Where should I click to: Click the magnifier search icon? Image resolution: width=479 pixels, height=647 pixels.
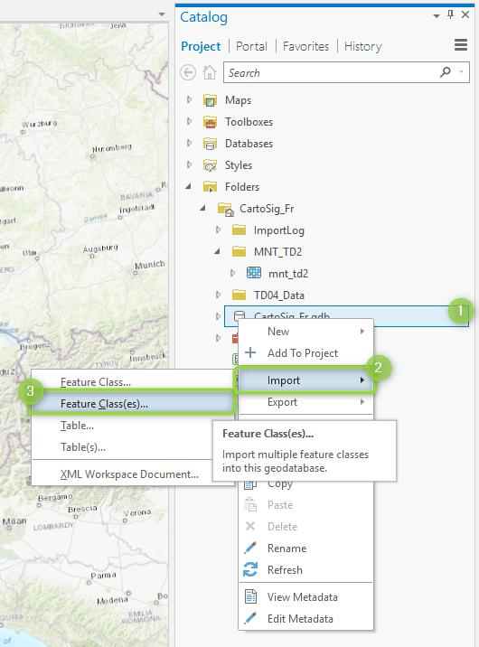(x=446, y=72)
